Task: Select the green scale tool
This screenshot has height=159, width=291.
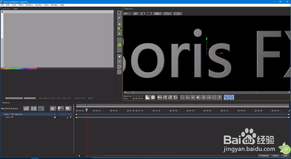Action: click(x=119, y=45)
